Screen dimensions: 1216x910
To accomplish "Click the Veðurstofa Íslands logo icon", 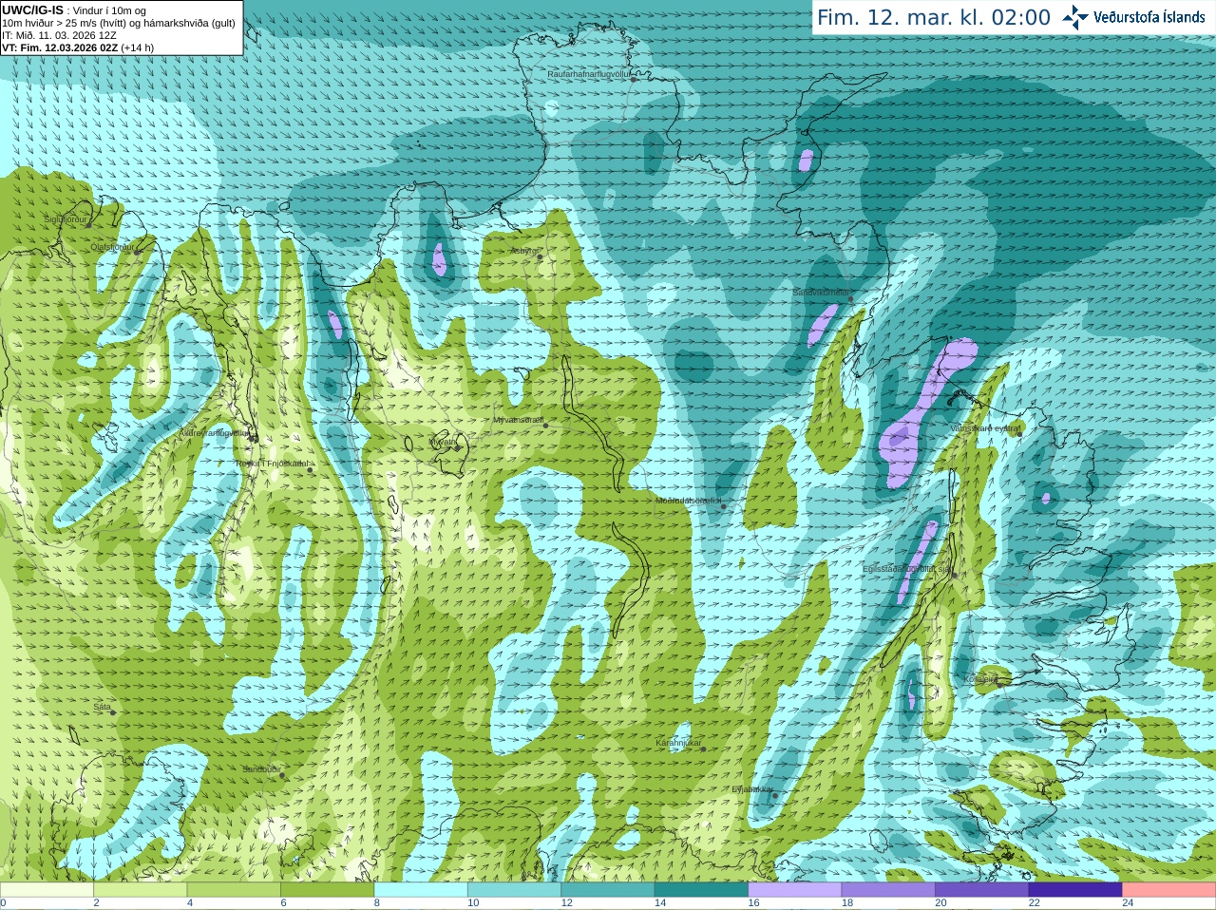I will [1075, 17].
